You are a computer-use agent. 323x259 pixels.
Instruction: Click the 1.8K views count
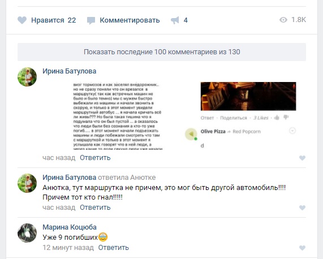(299, 20)
